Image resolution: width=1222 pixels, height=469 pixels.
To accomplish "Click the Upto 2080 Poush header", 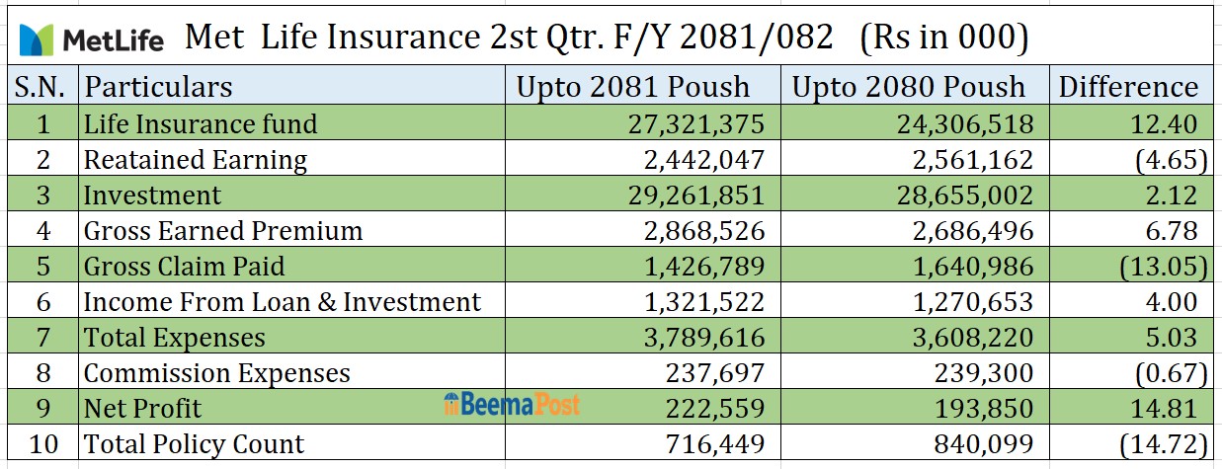I will [x=909, y=87].
